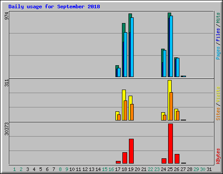Click day 19 on the x-axis
The image size is (223, 174).
[x=131, y=169]
